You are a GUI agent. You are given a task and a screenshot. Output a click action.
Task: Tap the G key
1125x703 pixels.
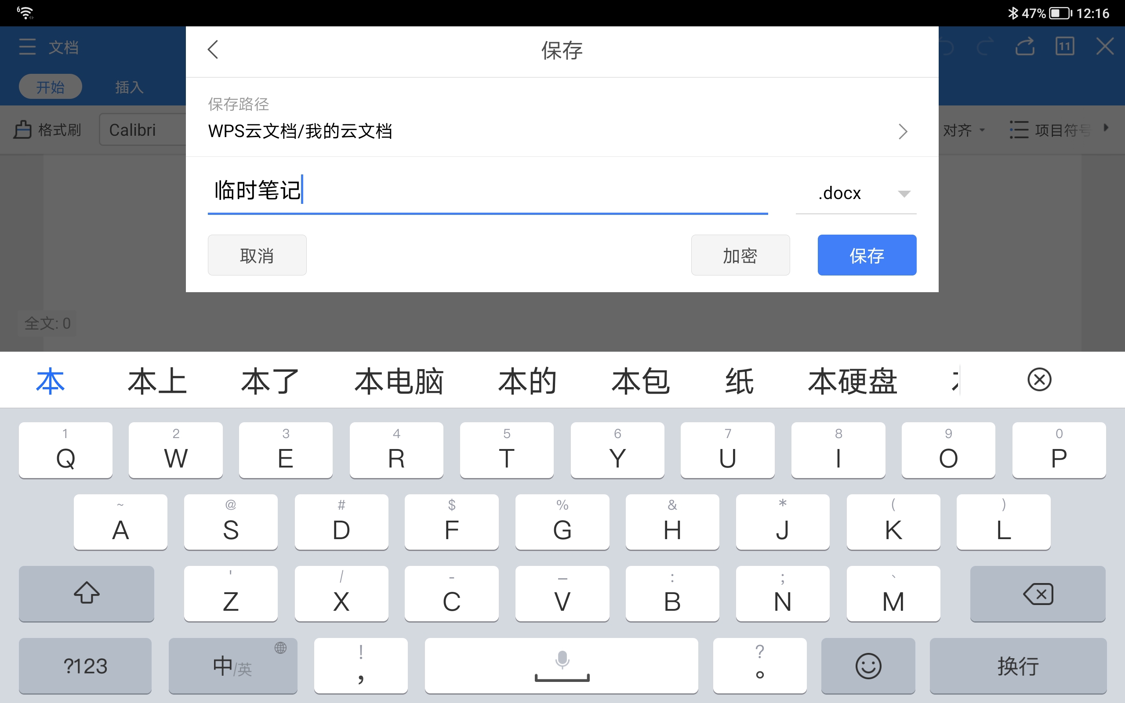pos(562,521)
